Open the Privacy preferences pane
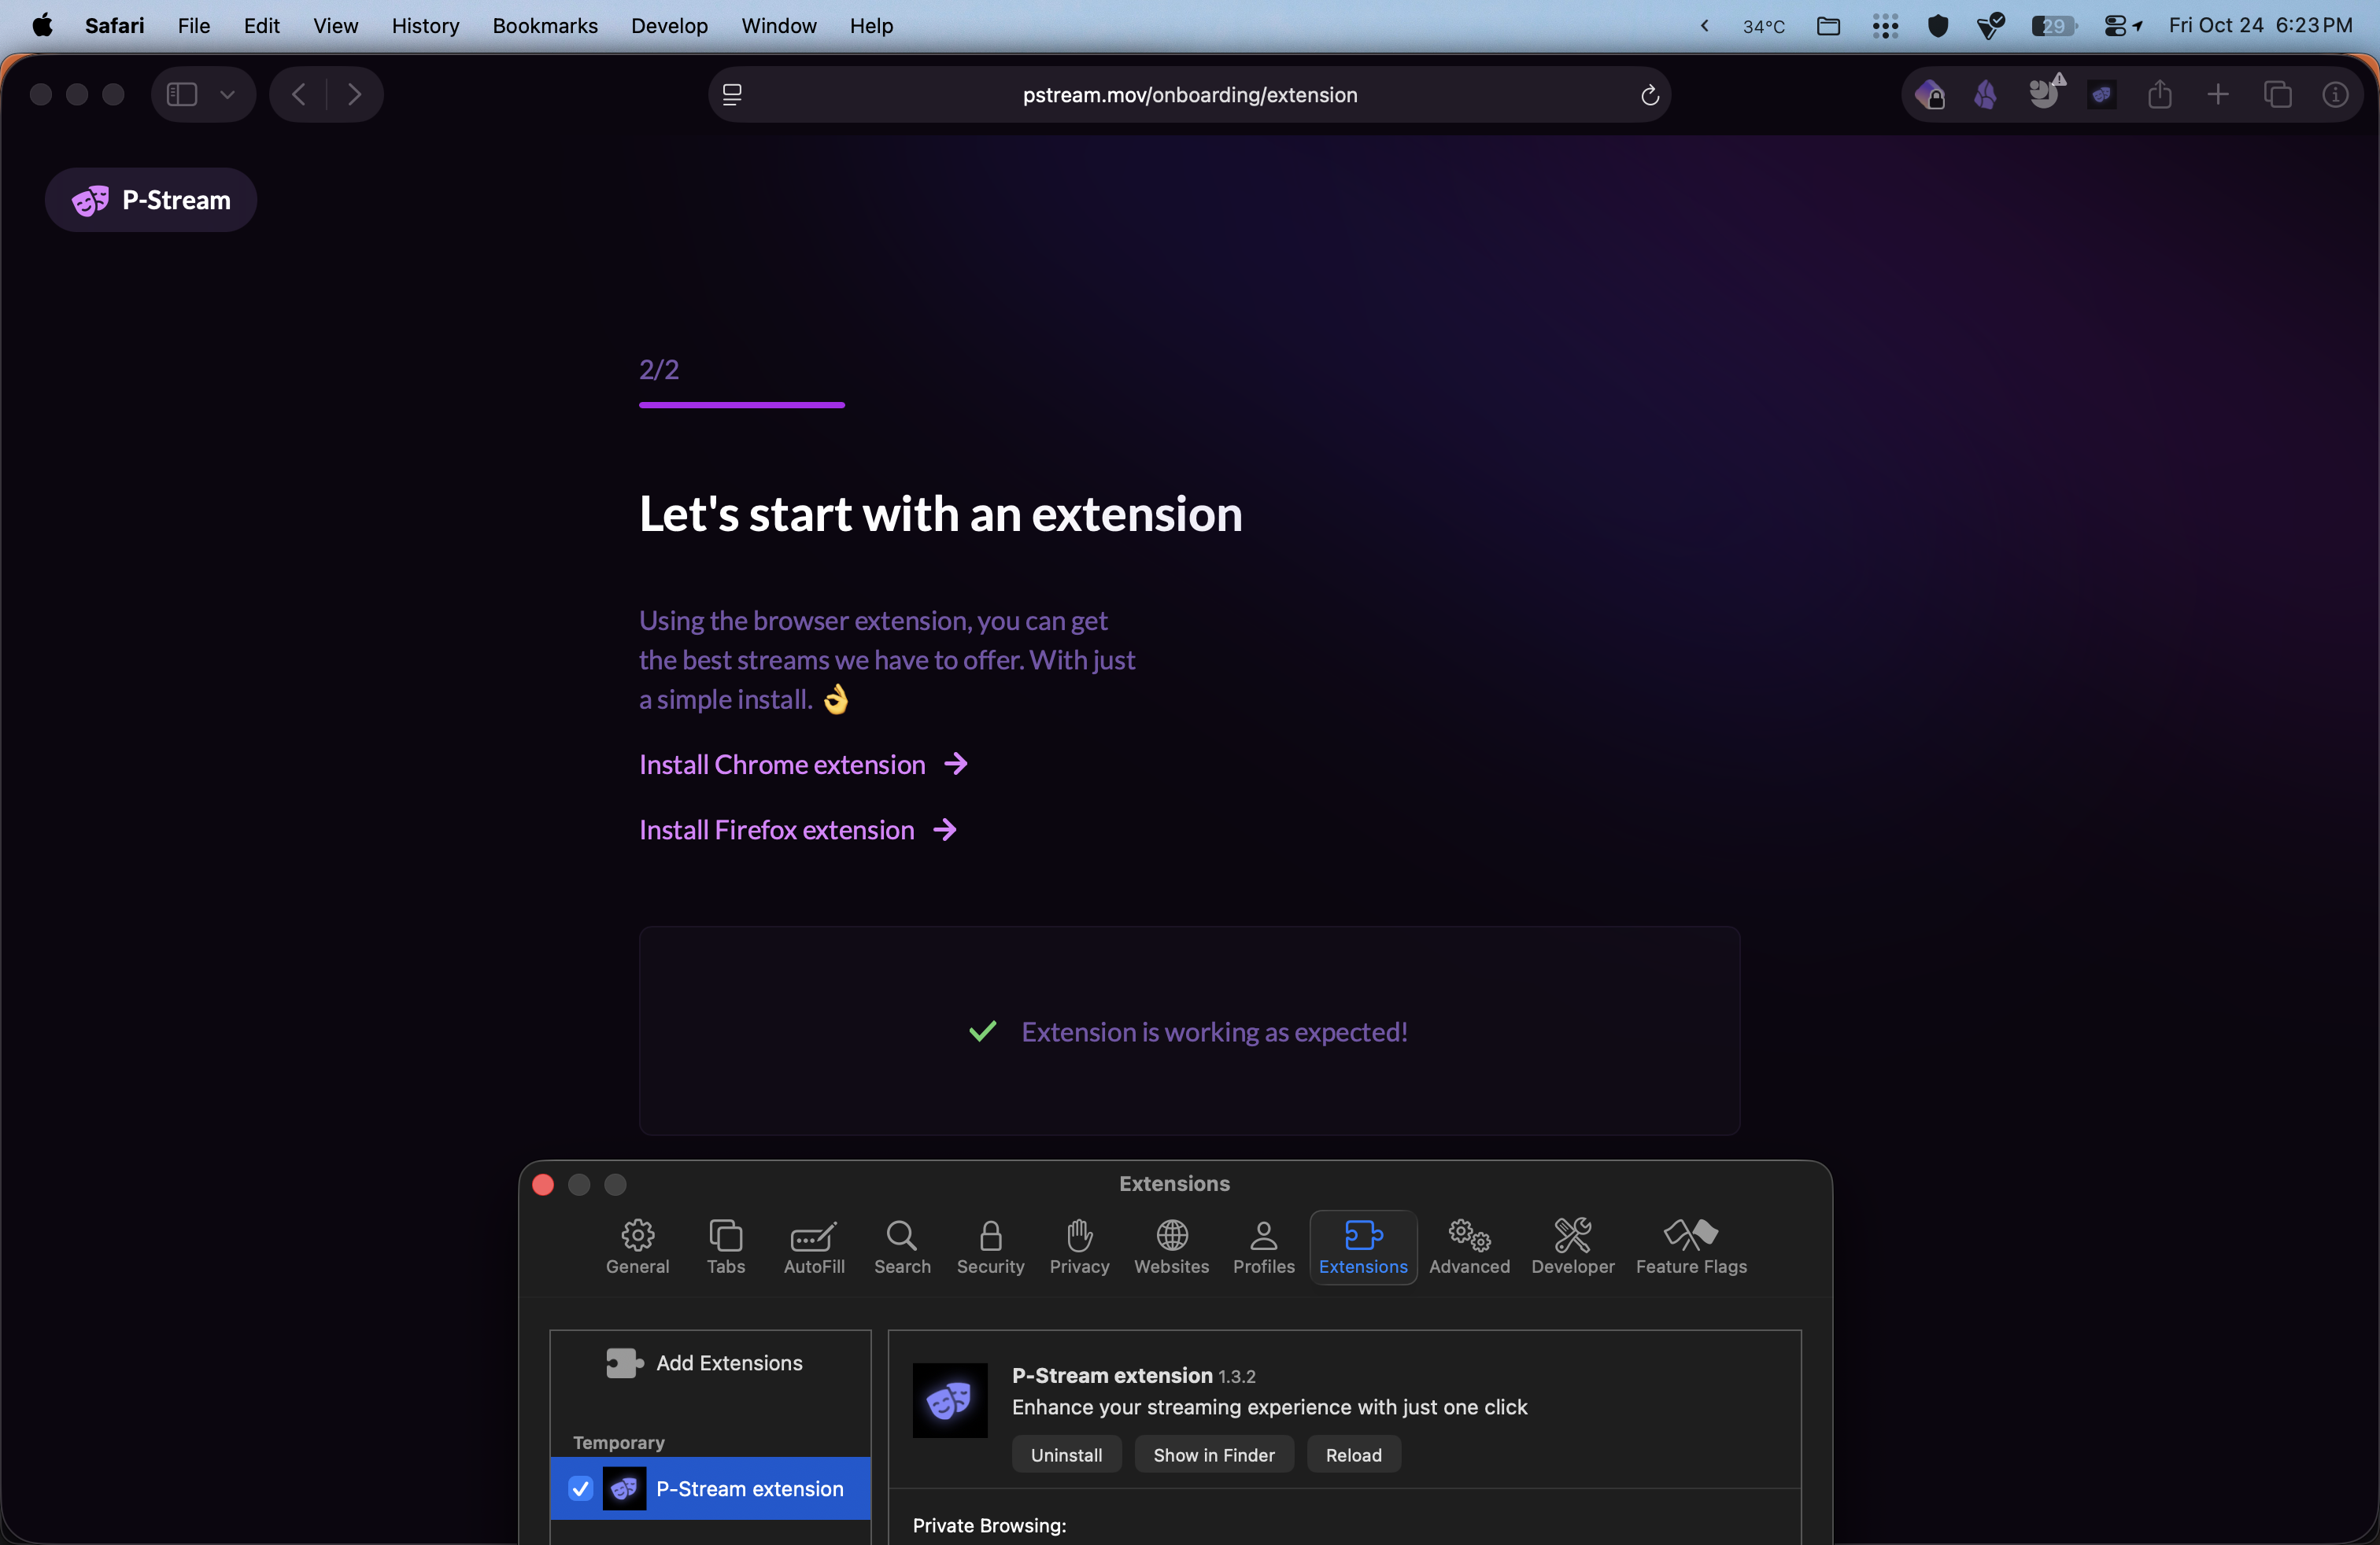Screen dimensions: 2380x1545 point(1079,1246)
